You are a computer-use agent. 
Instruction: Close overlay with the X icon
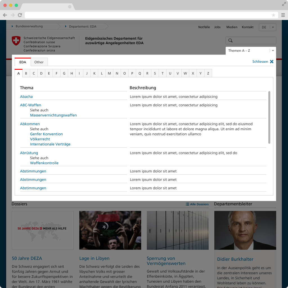[272, 62]
